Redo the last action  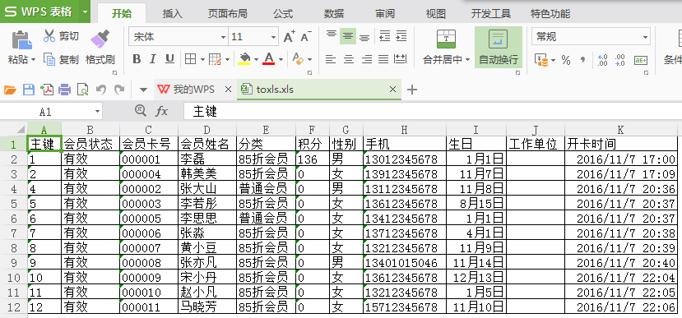coord(118,90)
